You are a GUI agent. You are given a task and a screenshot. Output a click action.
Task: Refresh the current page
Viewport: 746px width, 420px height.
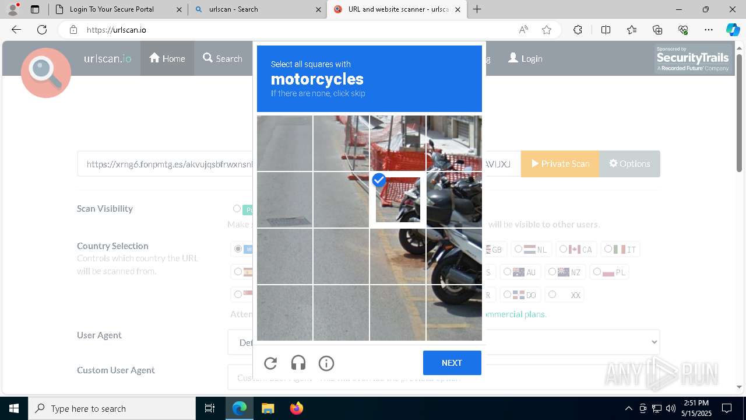[42, 30]
